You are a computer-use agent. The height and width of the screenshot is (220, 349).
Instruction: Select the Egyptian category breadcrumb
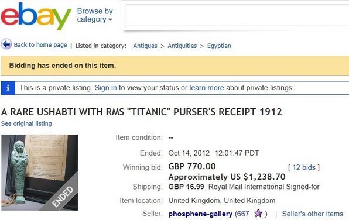[219, 46]
